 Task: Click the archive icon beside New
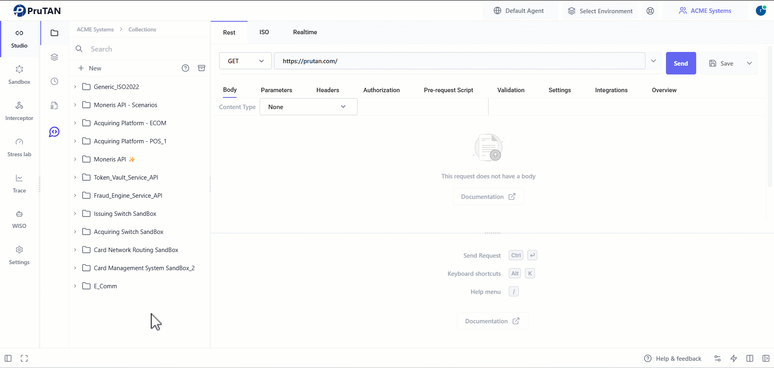[x=202, y=68]
